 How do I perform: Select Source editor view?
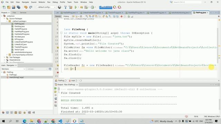(x=58, y=16)
